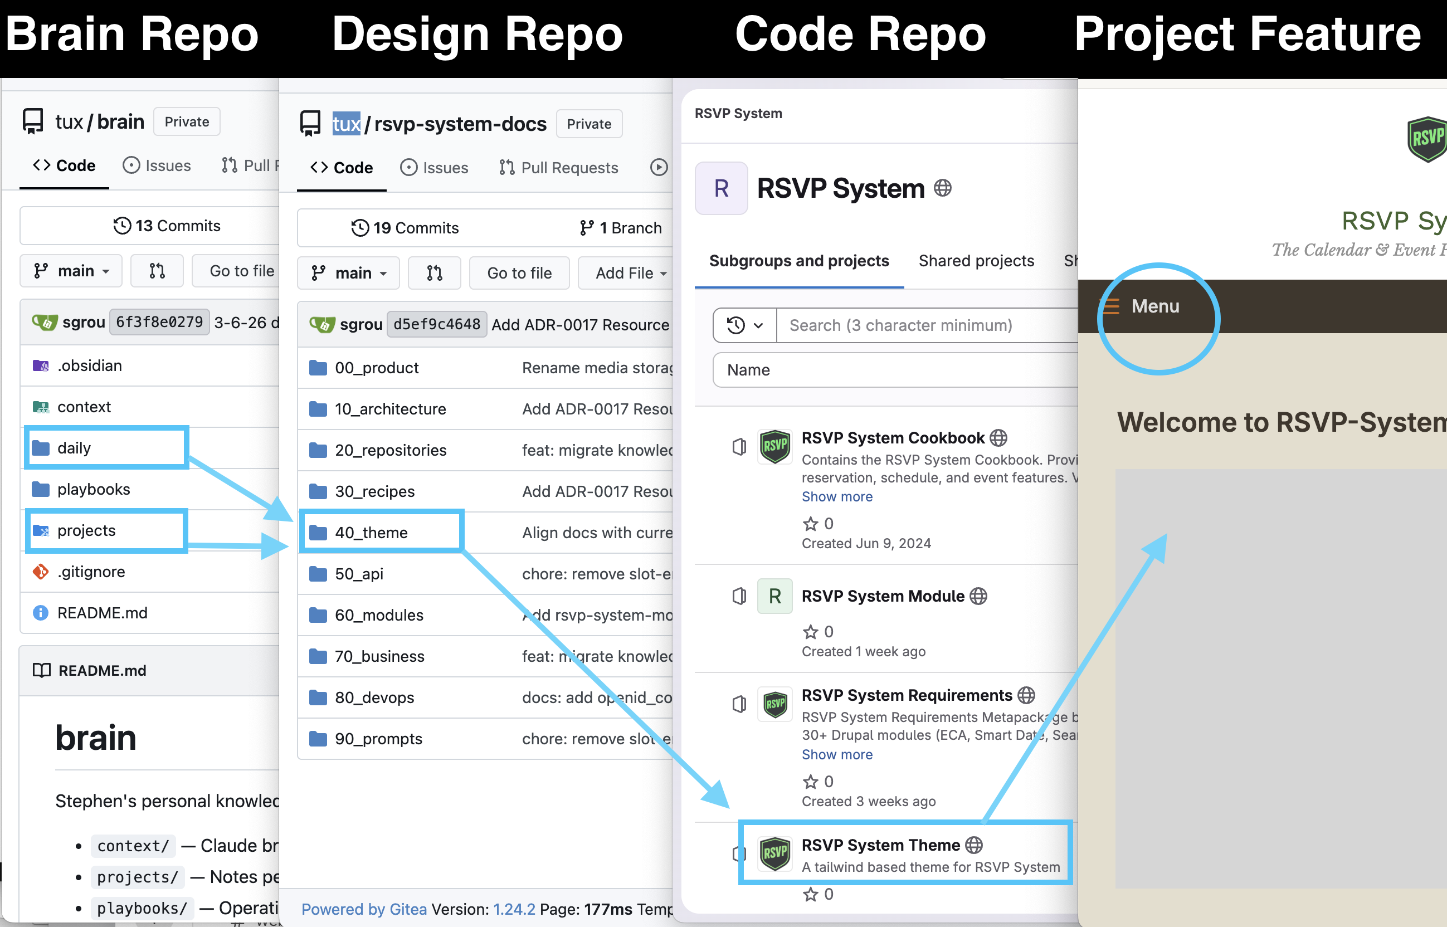The image size is (1447, 927).
Task: Click the RSVP System Requirements shield avatar
Action: point(774,704)
